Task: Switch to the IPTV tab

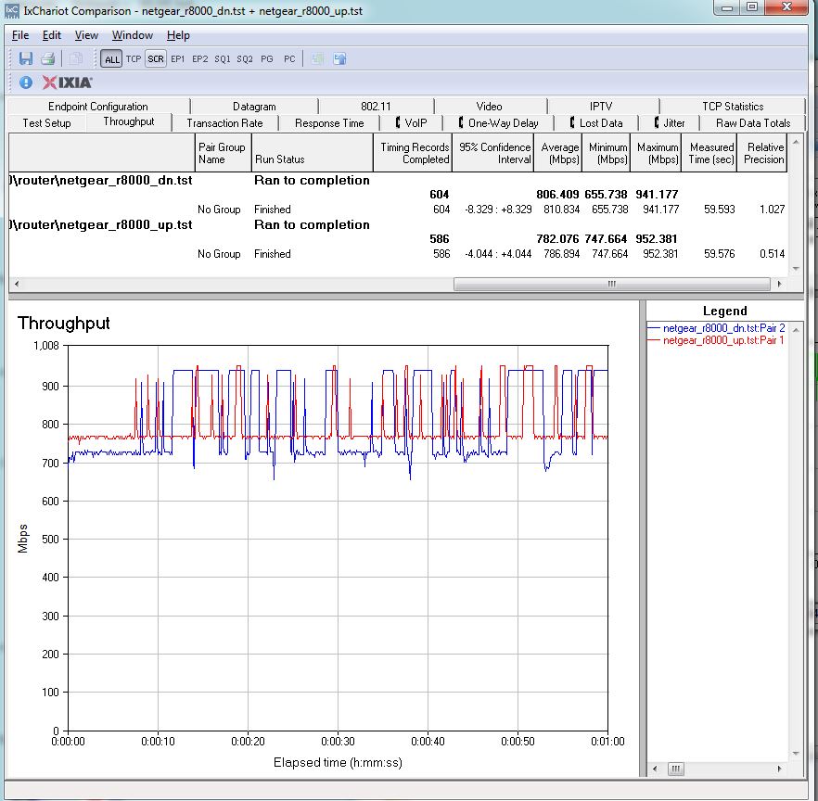Action: (x=601, y=107)
